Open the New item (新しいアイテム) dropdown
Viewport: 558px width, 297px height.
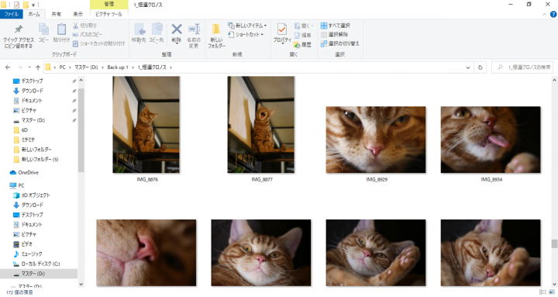pyautogui.click(x=248, y=26)
